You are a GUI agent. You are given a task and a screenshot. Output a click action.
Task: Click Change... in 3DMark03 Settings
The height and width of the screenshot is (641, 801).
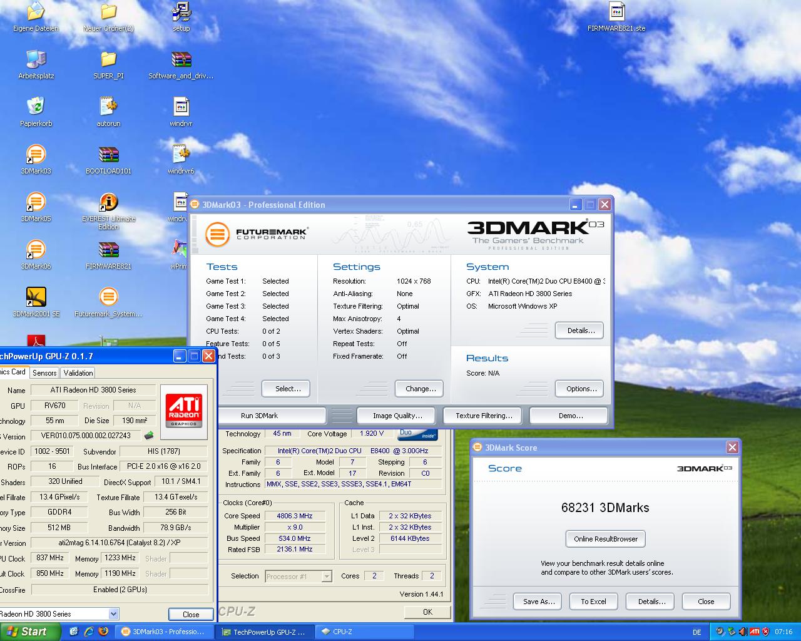421,389
